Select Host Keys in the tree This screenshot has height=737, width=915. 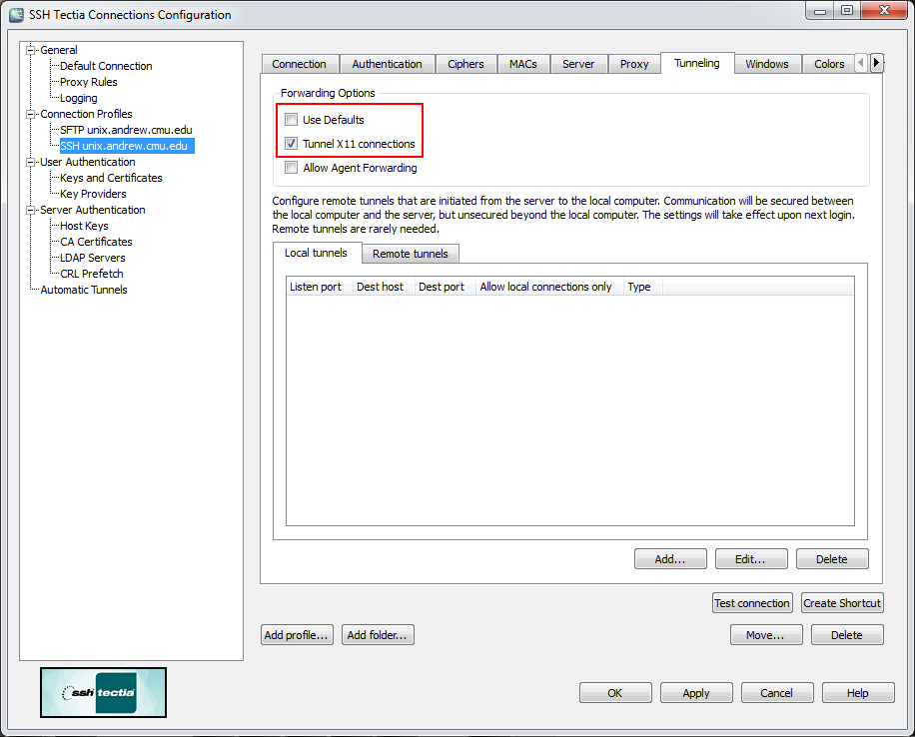tap(84, 226)
